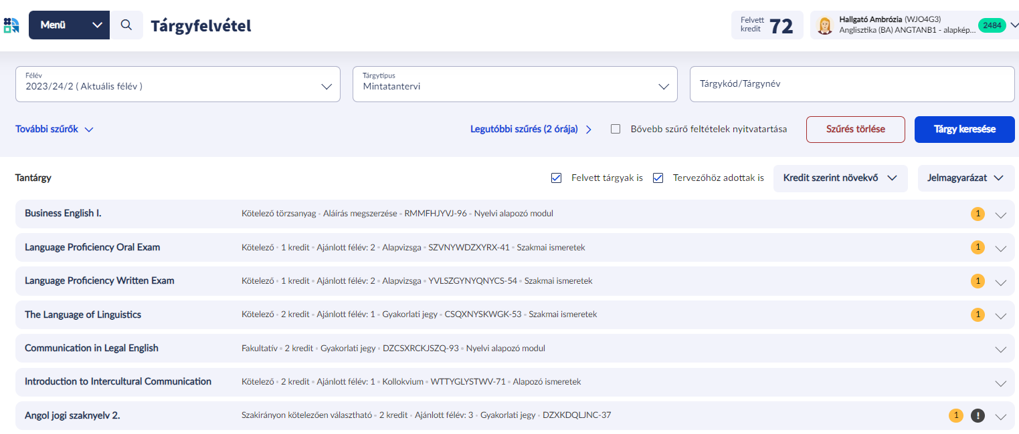The height and width of the screenshot is (434, 1019).
Task: Click the Szűrés törlése button
Action: tap(855, 130)
